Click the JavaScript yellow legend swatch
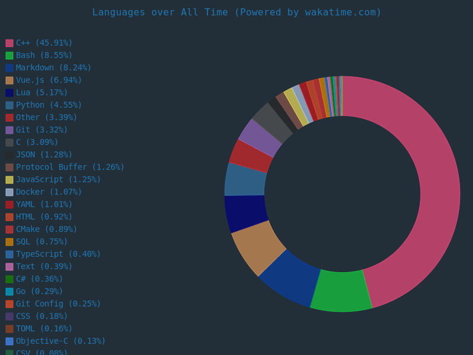The width and height of the screenshot is (473, 355). 9,180
